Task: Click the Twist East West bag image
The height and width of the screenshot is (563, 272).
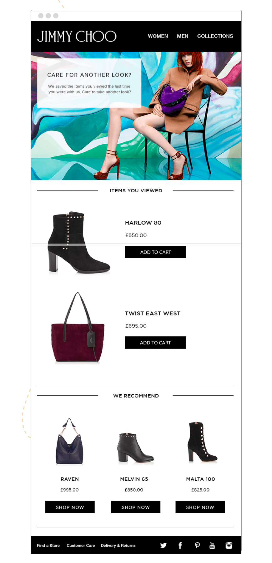Action: tap(78, 328)
